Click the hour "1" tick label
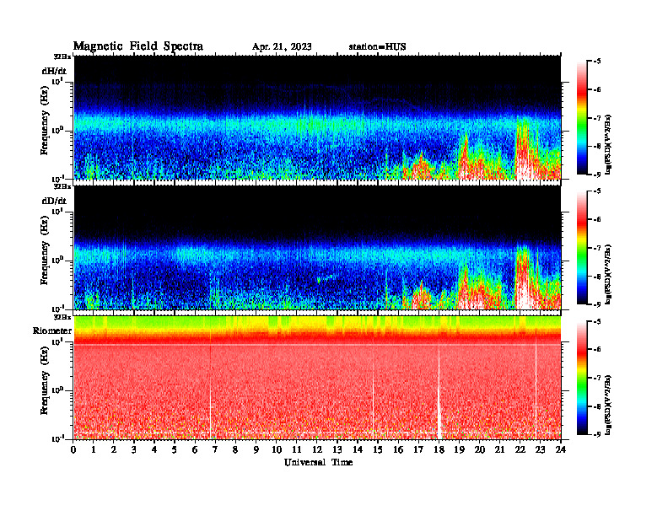Viewport: 668px width, 516px height. click(x=94, y=449)
